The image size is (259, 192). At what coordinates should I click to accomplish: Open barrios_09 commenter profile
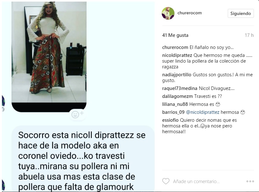[173, 112]
